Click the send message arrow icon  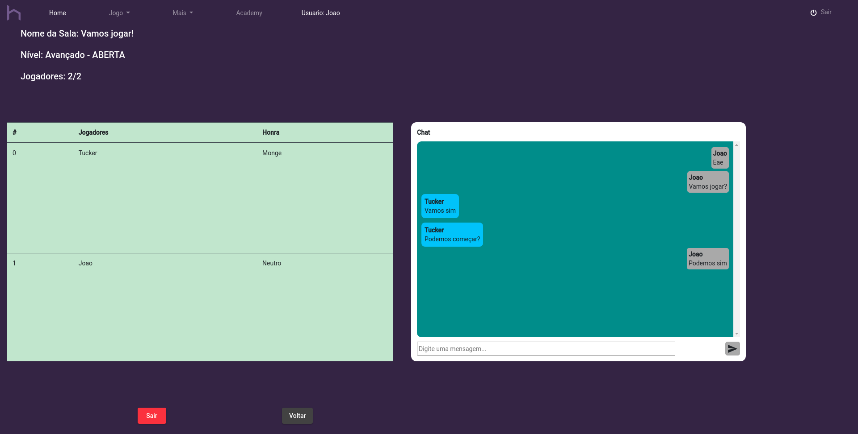732,349
